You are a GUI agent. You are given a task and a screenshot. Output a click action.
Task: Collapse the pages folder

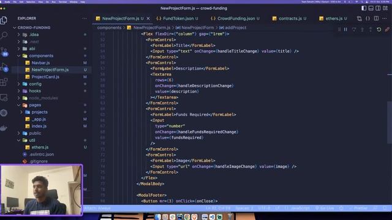(x=35, y=105)
